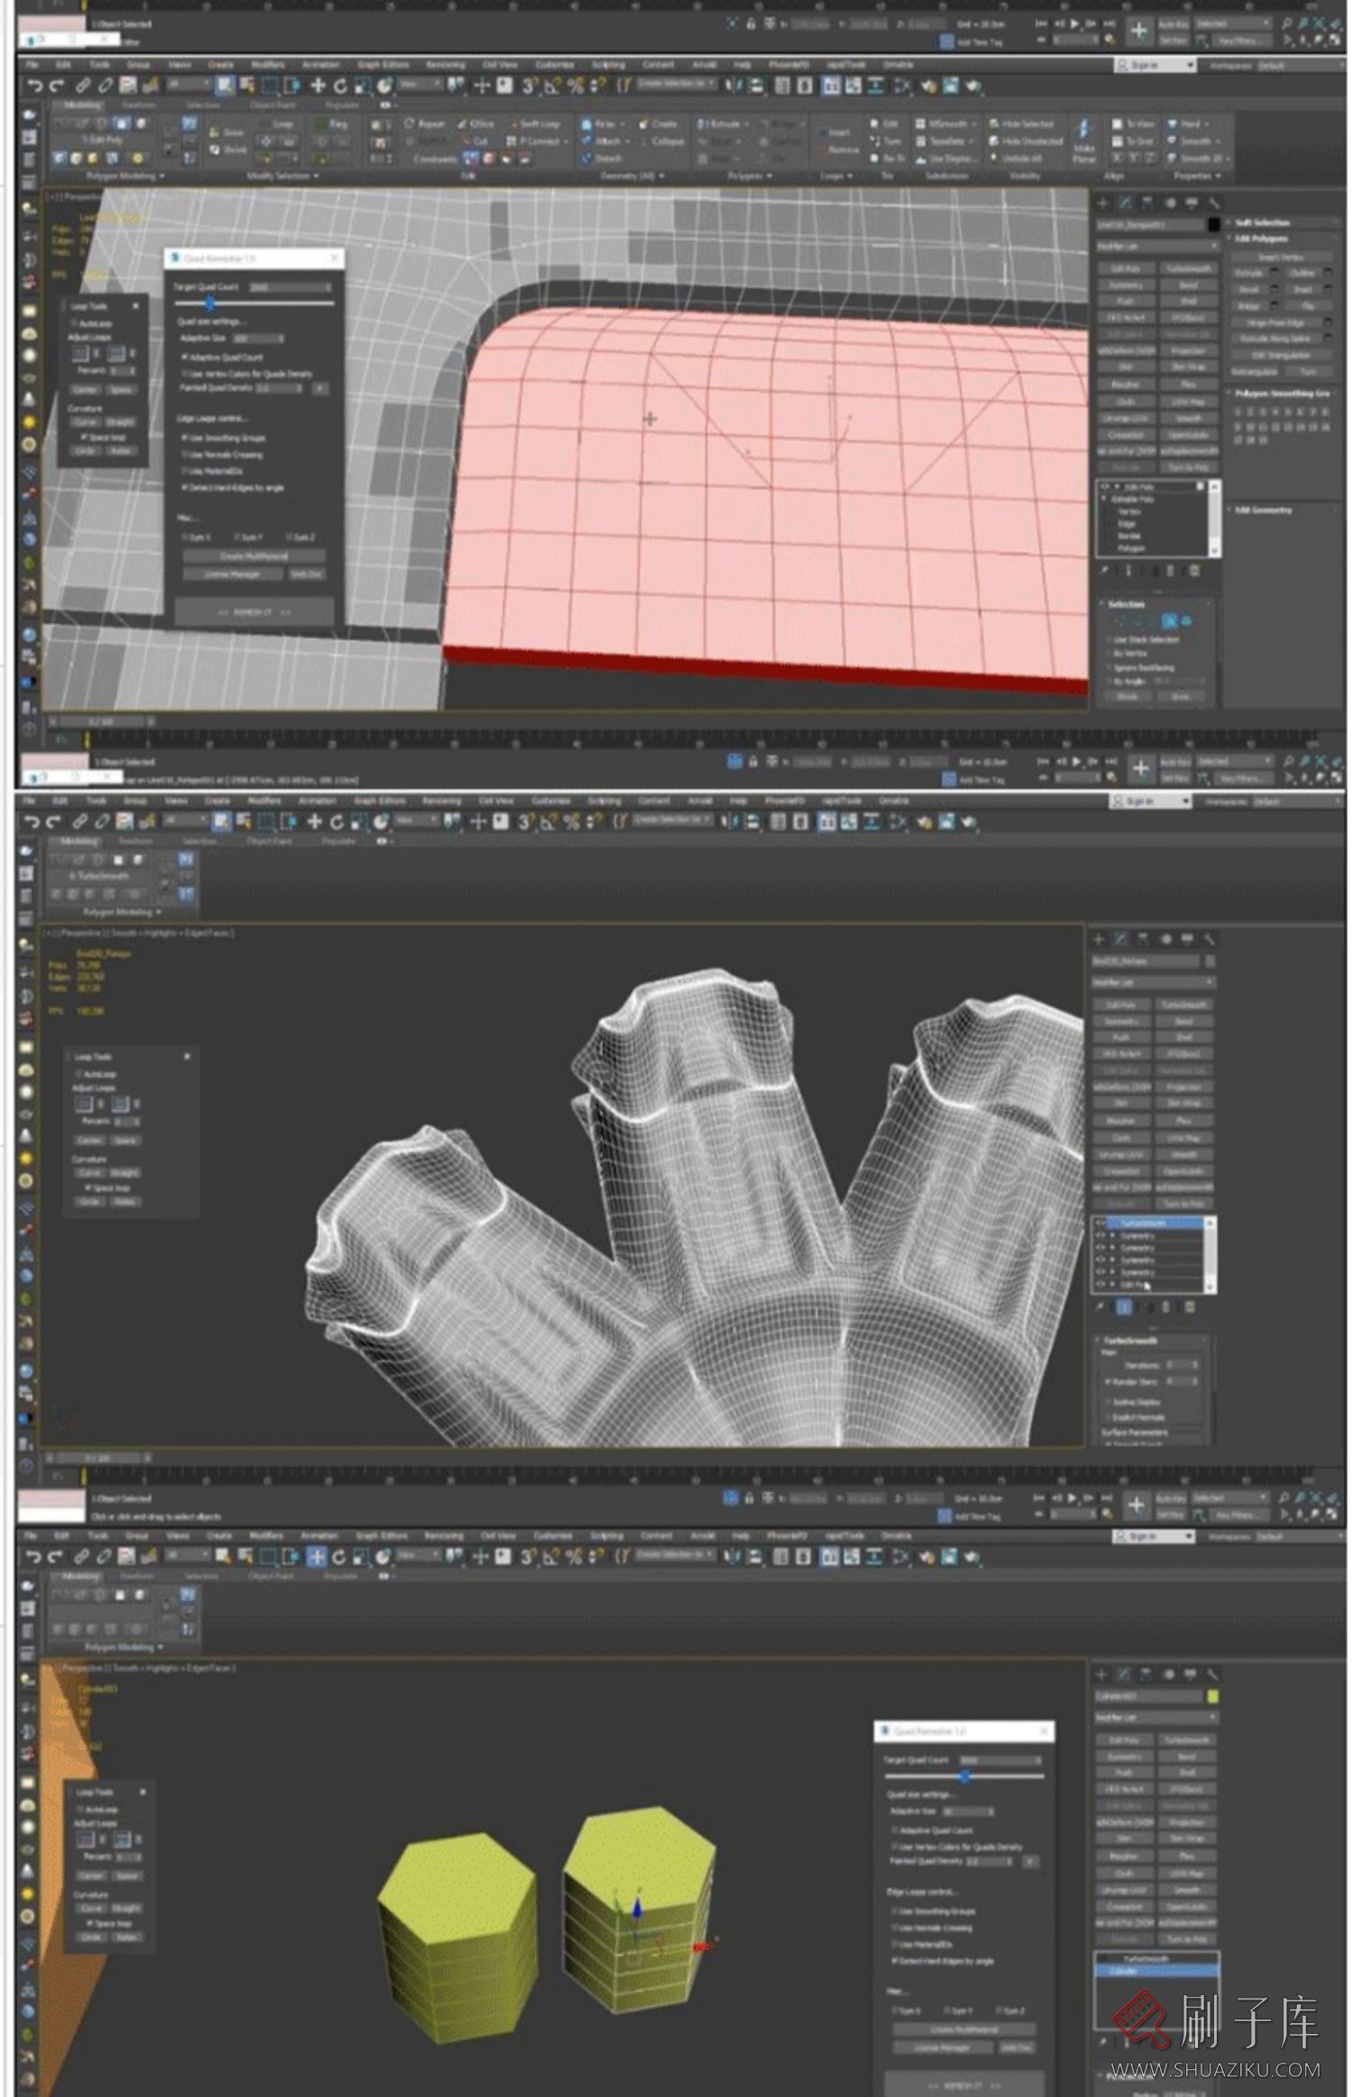The width and height of the screenshot is (1354, 2097).
Task: Open Modifier List dropdown in middle command panel
Action: tap(1154, 982)
